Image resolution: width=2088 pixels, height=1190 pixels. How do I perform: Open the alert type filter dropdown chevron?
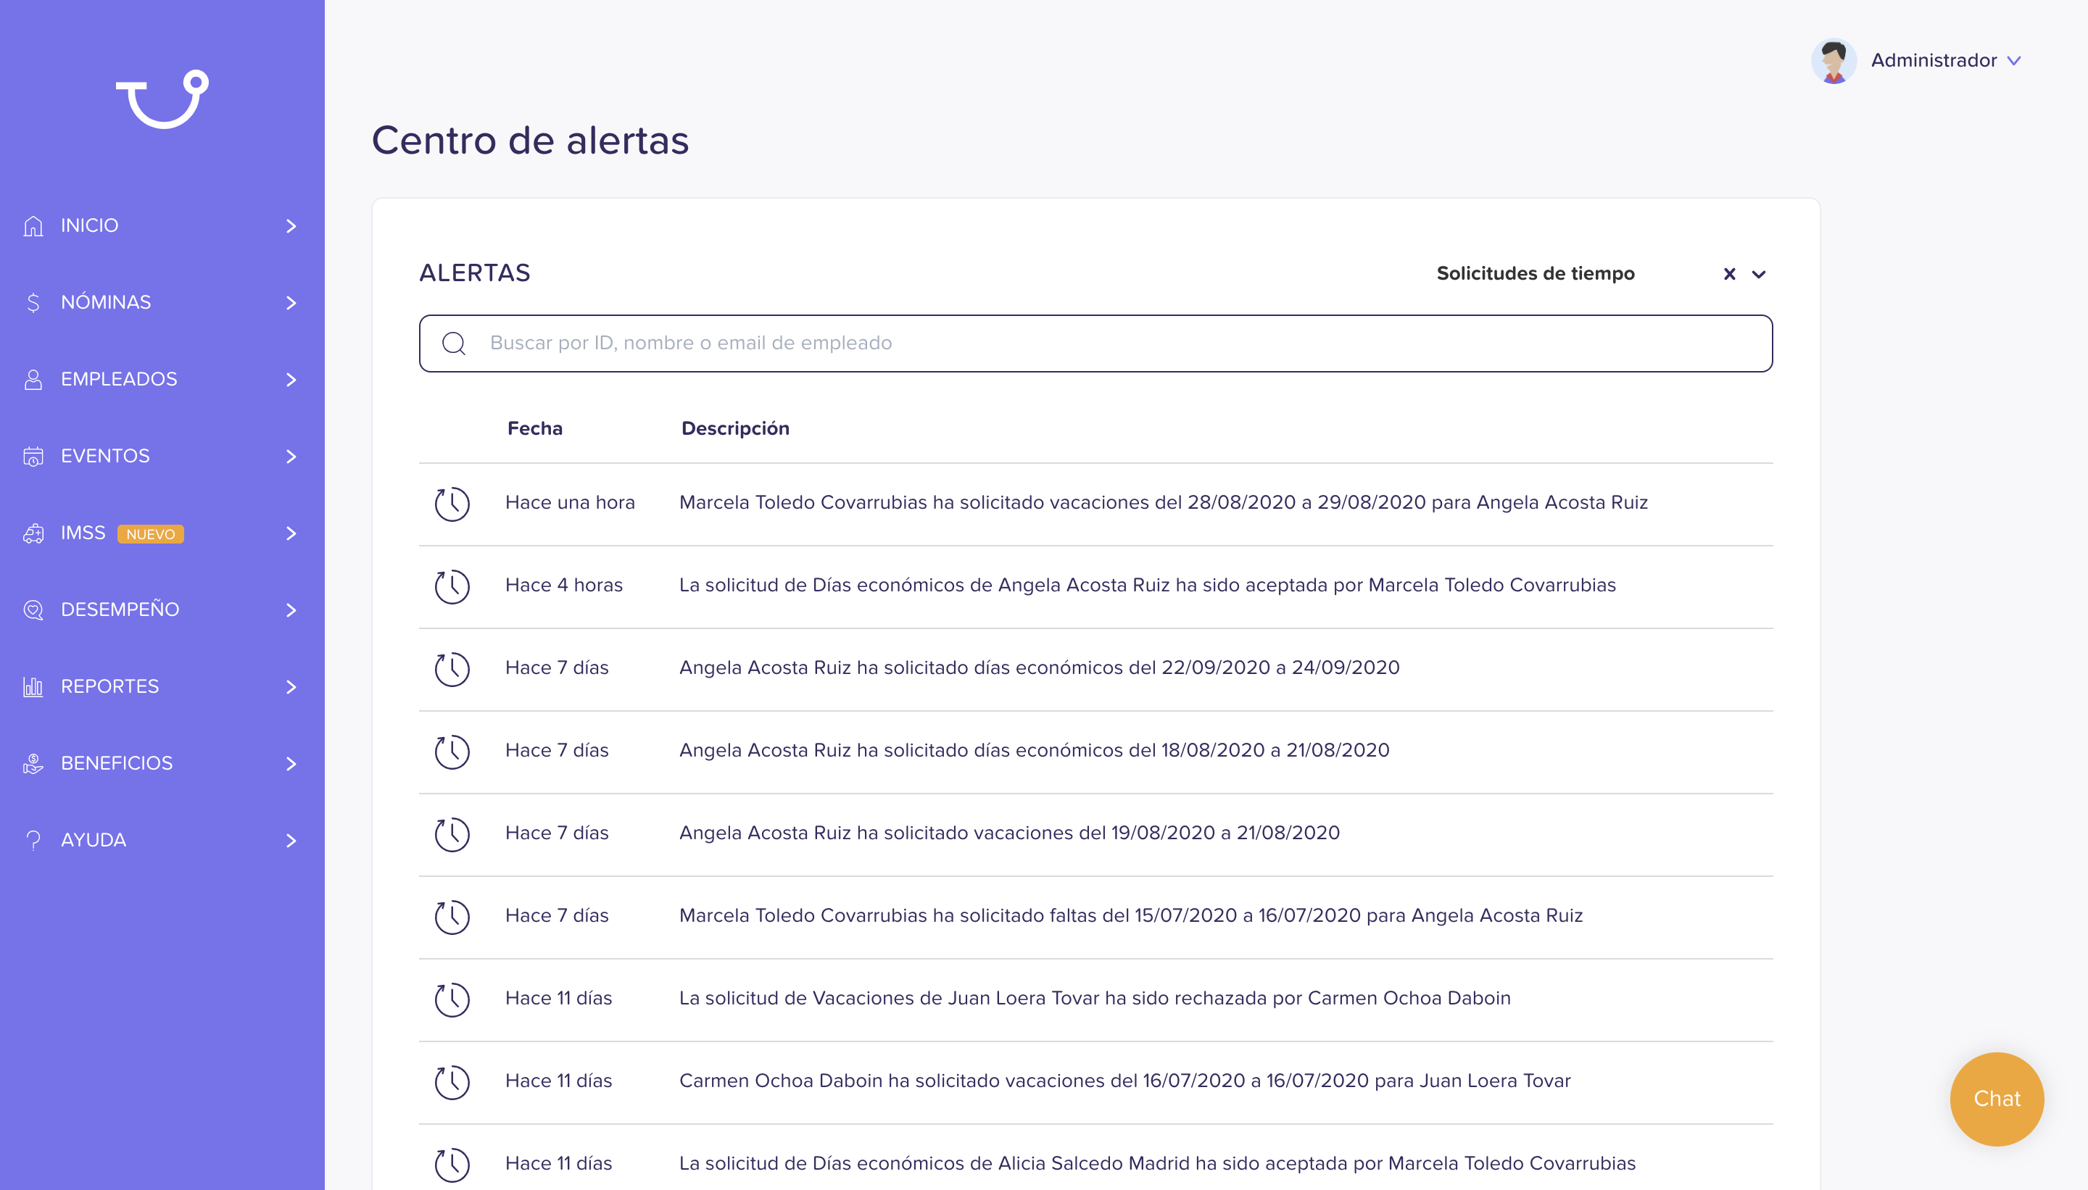(1759, 274)
